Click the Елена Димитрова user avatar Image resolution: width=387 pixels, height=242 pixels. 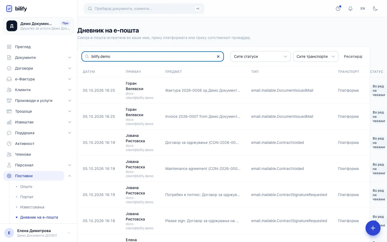(9, 233)
